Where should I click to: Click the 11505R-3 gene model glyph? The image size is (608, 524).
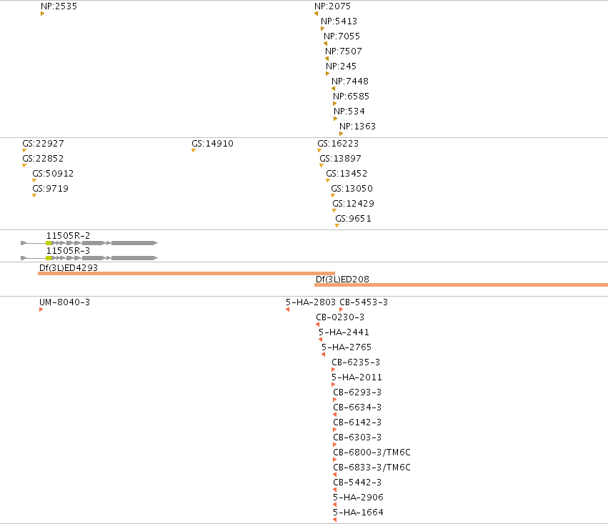point(89,258)
